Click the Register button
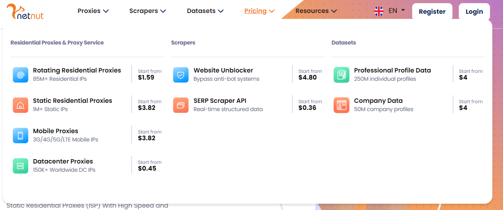This screenshot has height=210, width=503. (x=432, y=11)
